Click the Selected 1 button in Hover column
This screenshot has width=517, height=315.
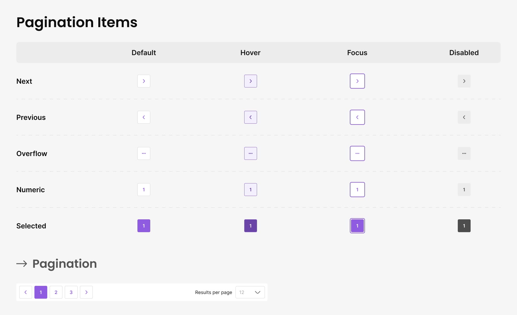(x=251, y=226)
